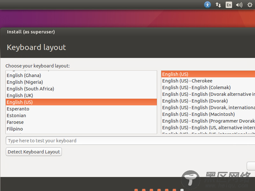The height and width of the screenshot is (191, 255).
Task: Pick the Estonian layout
Action: pos(81,116)
